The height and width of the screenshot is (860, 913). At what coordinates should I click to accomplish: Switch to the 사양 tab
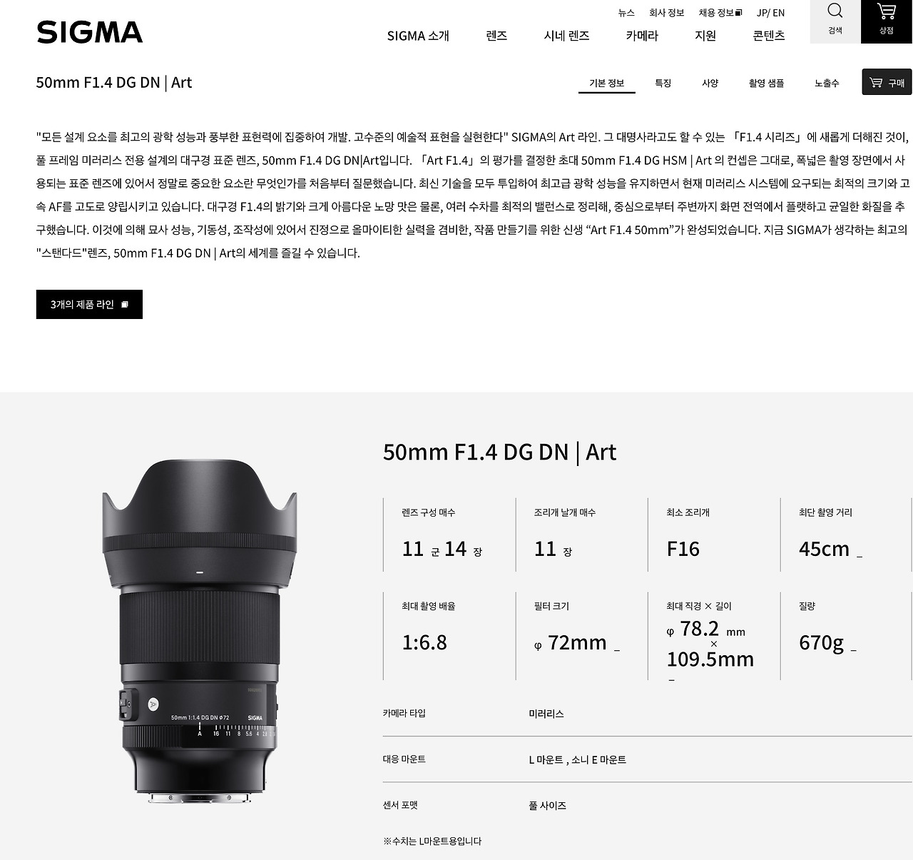click(x=710, y=83)
